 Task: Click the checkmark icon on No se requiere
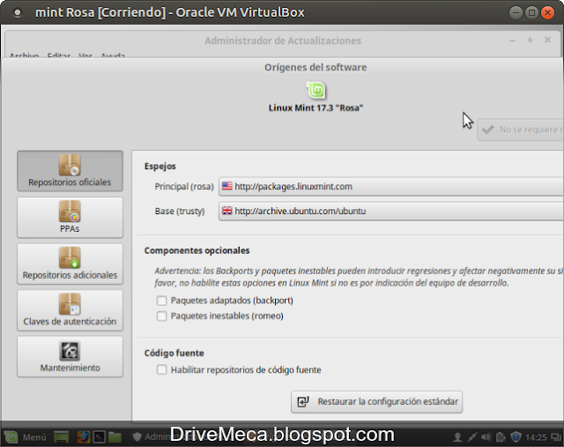click(x=487, y=130)
